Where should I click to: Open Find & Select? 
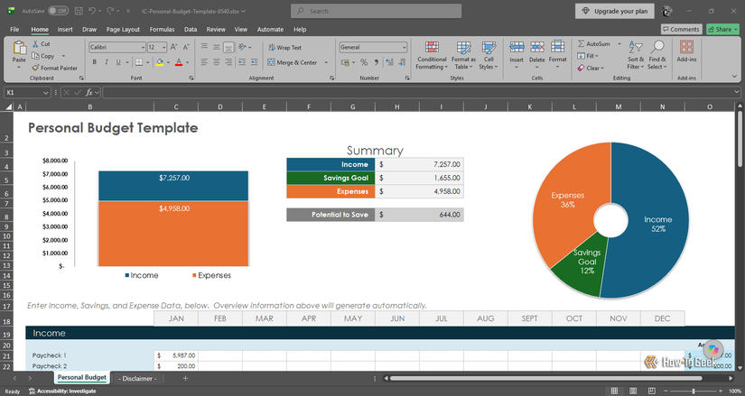coord(657,55)
